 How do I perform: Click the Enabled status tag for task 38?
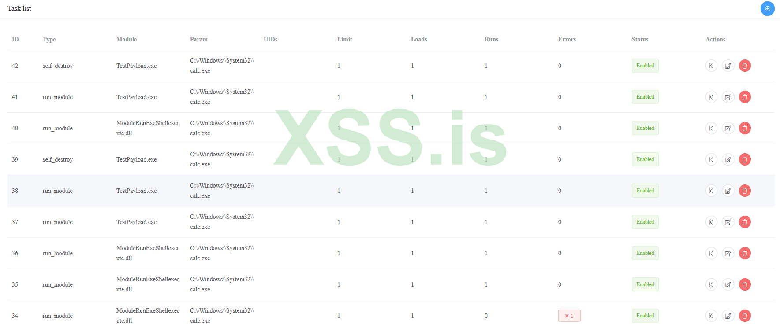coord(645,191)
